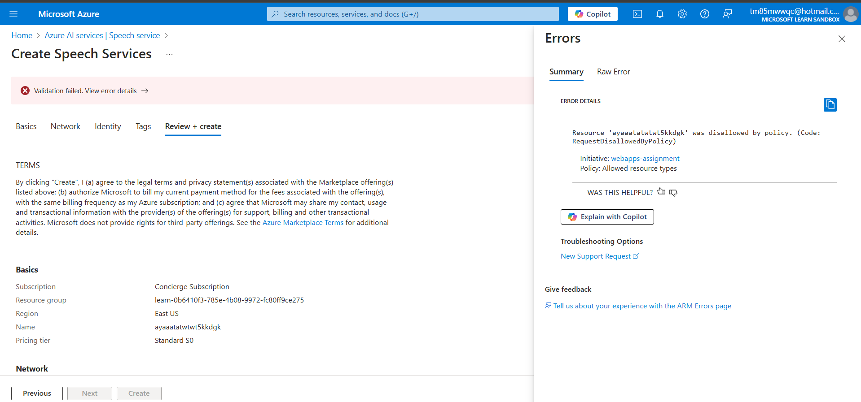This screenshot has height=402, width=861.
Task: Select the resource group learn-0b6410f3 value
Action: click(x=229, y=300)
